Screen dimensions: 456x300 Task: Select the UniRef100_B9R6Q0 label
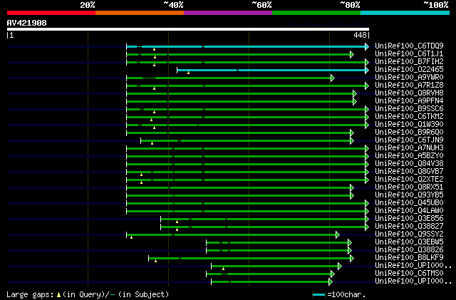[409, 133]
